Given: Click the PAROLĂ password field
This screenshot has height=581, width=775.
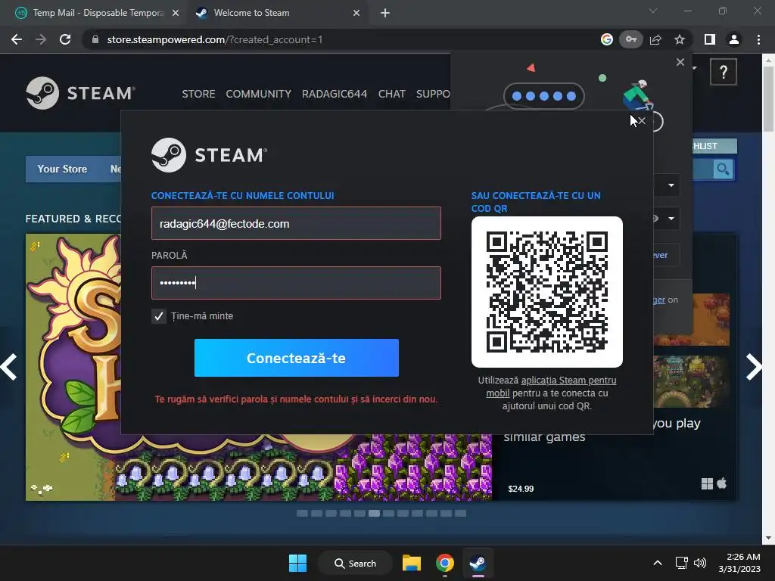Looking at the screenshot, I should [296, 283].
